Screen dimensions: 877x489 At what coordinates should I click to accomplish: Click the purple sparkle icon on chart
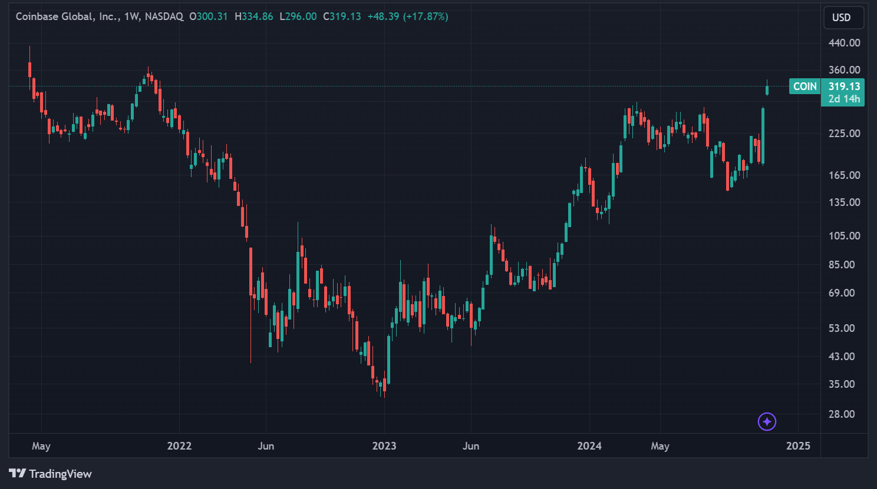tap(767, 421)
